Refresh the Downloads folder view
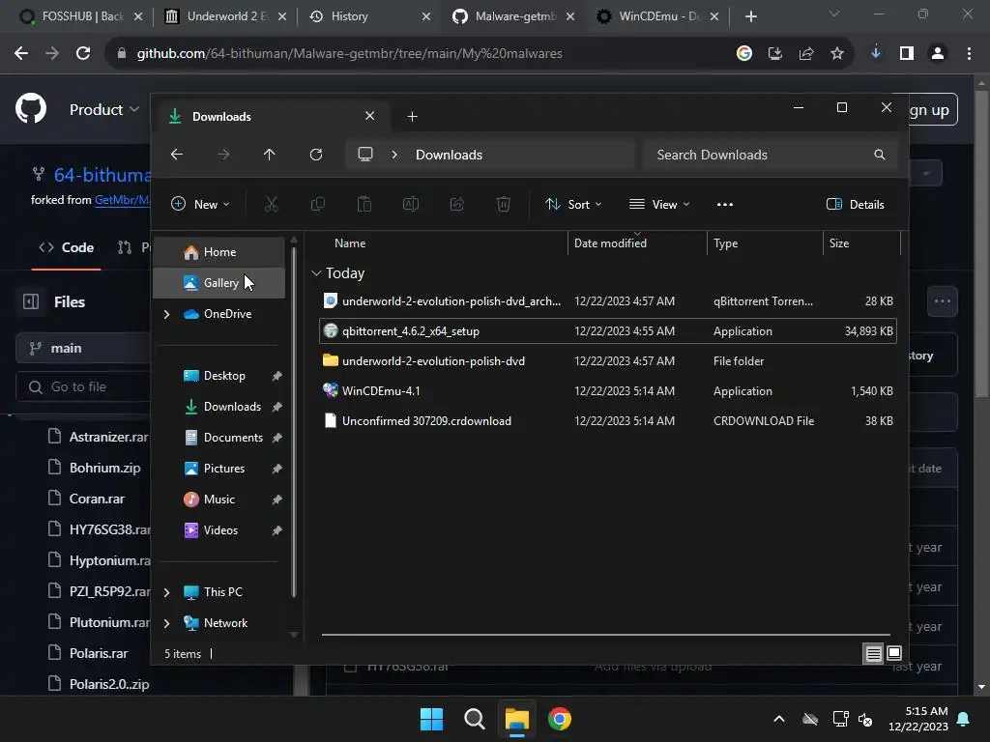Screen dimensions: 990x742 [316, 155]
